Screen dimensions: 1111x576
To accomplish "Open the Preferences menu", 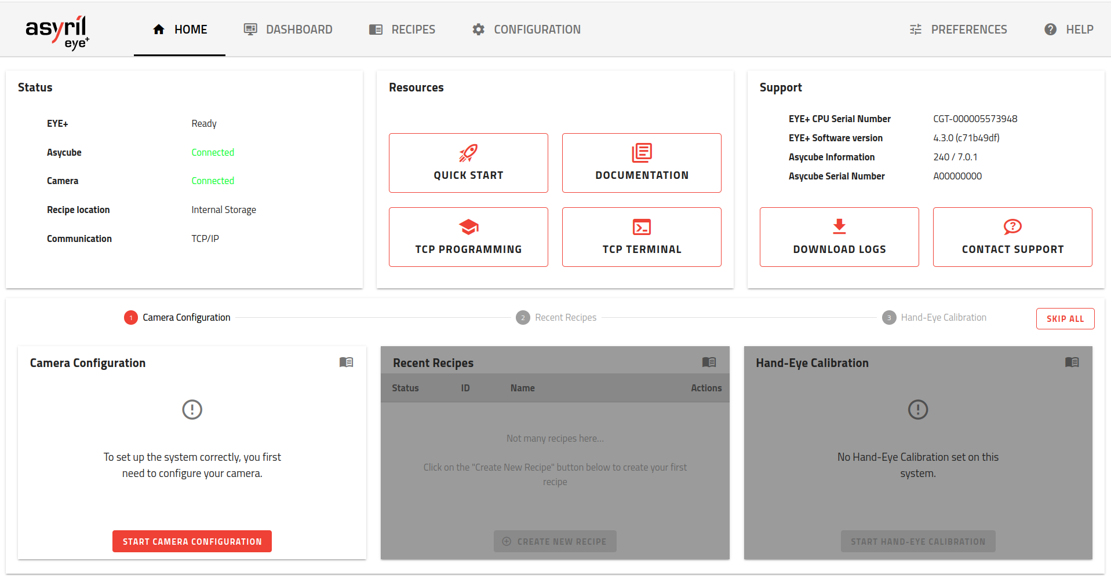I will click(x=958, y=30).
